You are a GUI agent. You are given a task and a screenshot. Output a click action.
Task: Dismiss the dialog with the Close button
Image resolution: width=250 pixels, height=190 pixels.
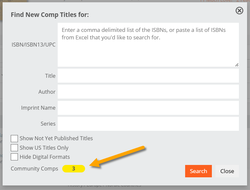point(227,171)
